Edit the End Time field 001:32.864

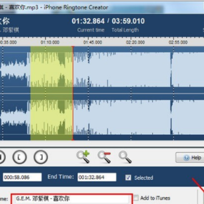click(97, 177)
